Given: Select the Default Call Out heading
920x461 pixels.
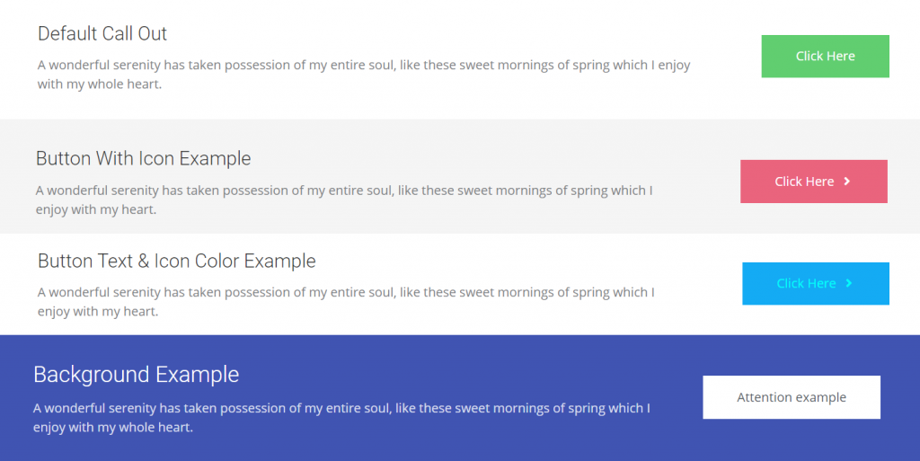Looking at the screenshot, I should click(x=102, y=34).
